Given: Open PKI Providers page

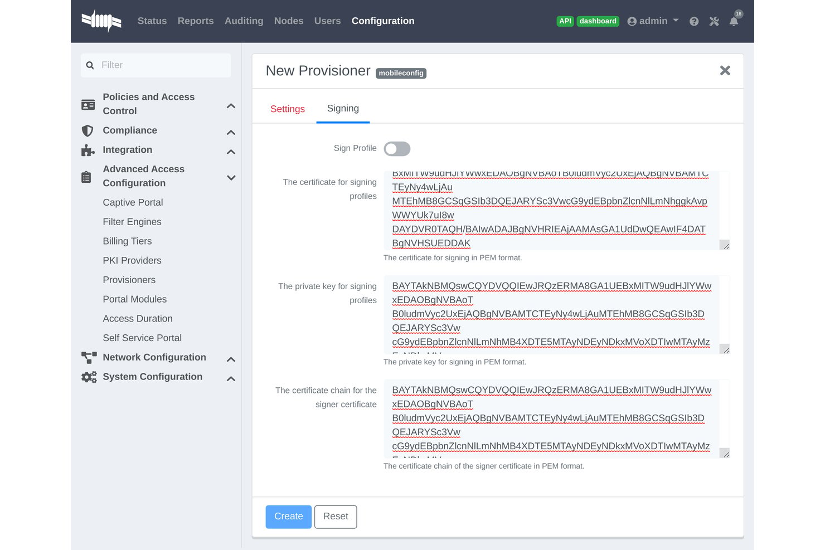Looking at the screenshot, I should tap(132, 261).
